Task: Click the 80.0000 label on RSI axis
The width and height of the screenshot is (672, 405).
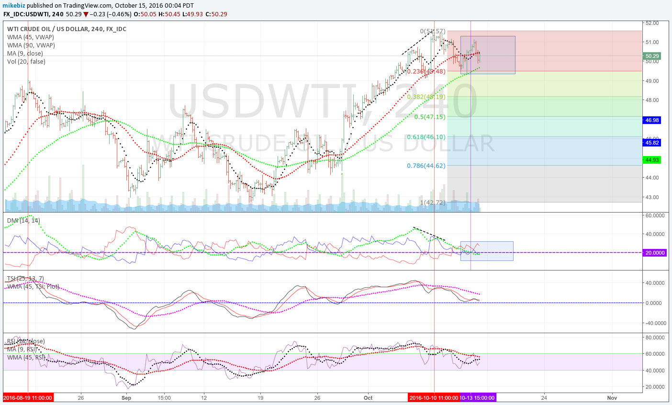Action: click(x=655, y=337)
